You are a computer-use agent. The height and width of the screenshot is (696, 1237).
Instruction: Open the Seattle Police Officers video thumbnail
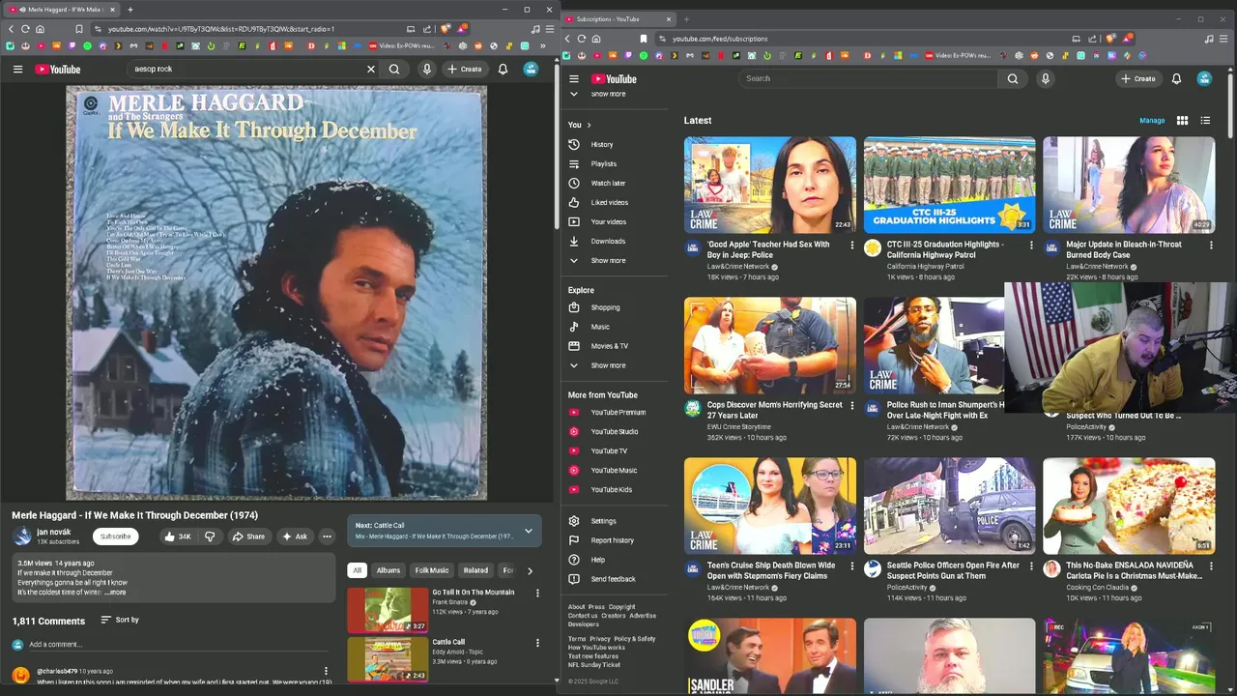(949, 506)
